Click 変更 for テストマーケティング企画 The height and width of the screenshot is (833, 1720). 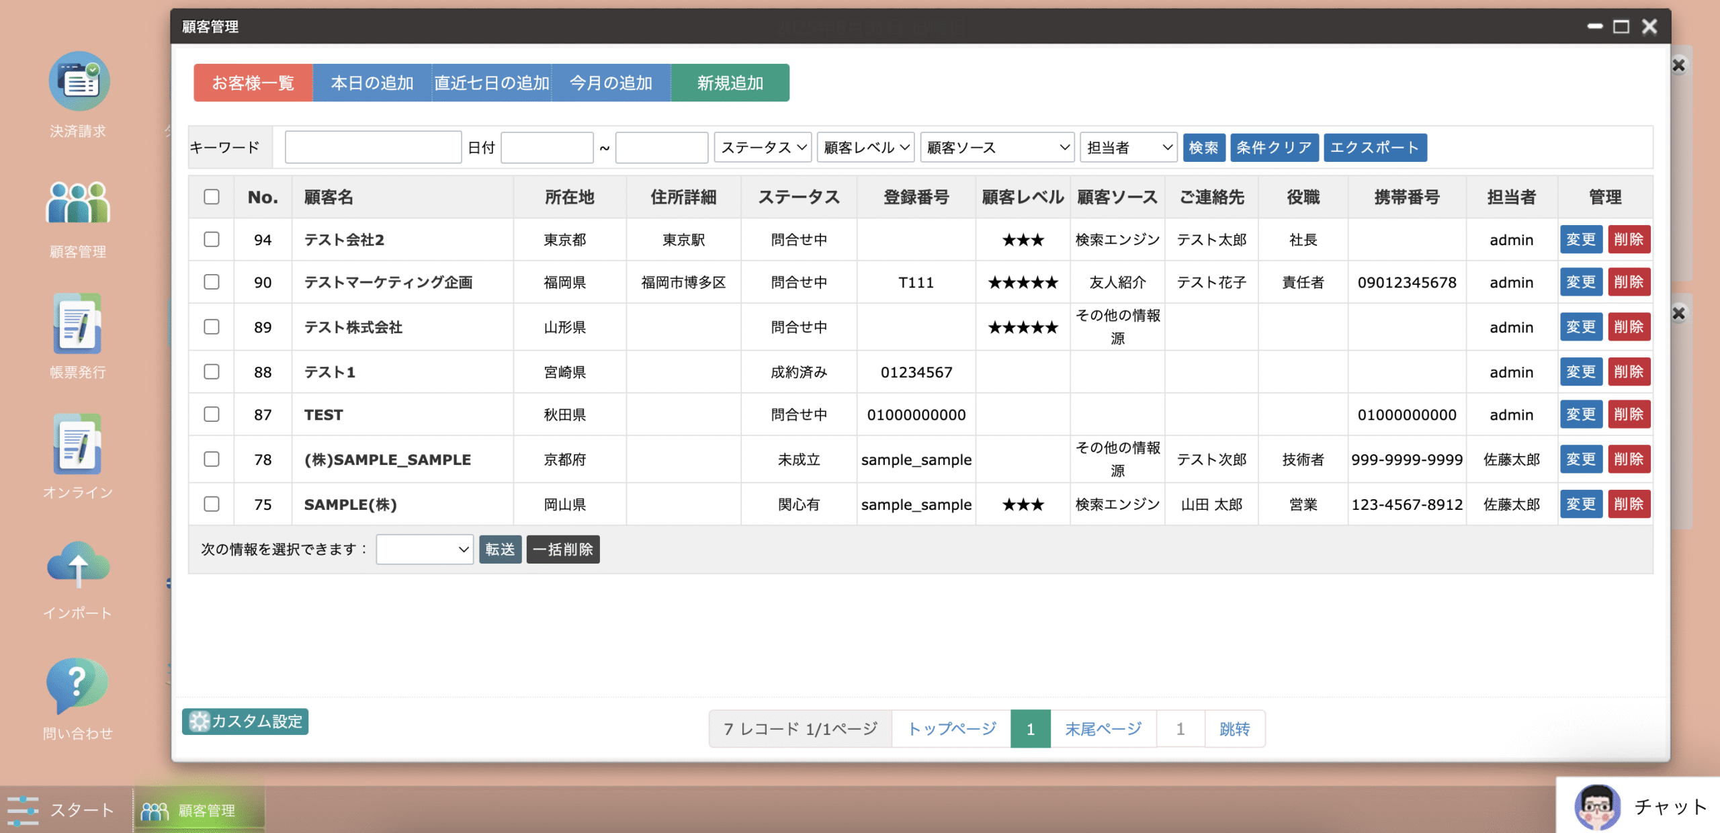click(1581, 282)
